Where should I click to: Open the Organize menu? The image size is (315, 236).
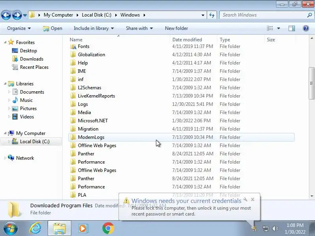pyautogui.click(x=19, y=28)
